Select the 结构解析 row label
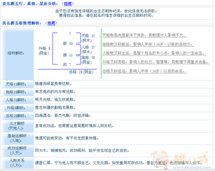 [x=16, y=53]
